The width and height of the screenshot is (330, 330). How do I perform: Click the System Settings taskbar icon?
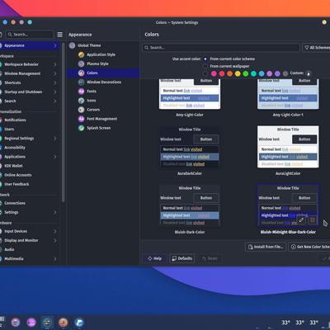click(x=47, y=322)
